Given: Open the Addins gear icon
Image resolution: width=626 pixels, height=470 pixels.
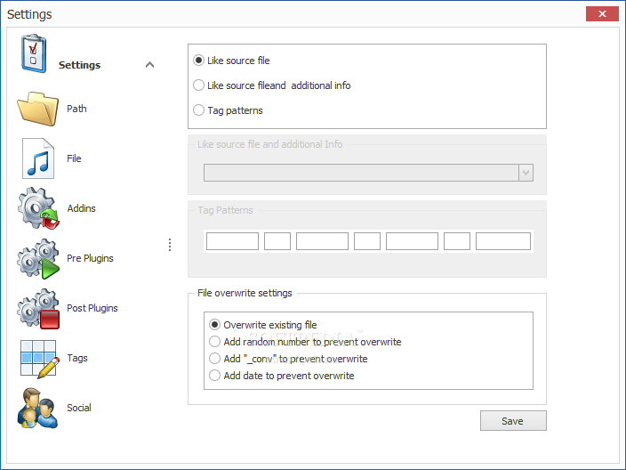Looking at the screenshot, I should click(38, 208).
